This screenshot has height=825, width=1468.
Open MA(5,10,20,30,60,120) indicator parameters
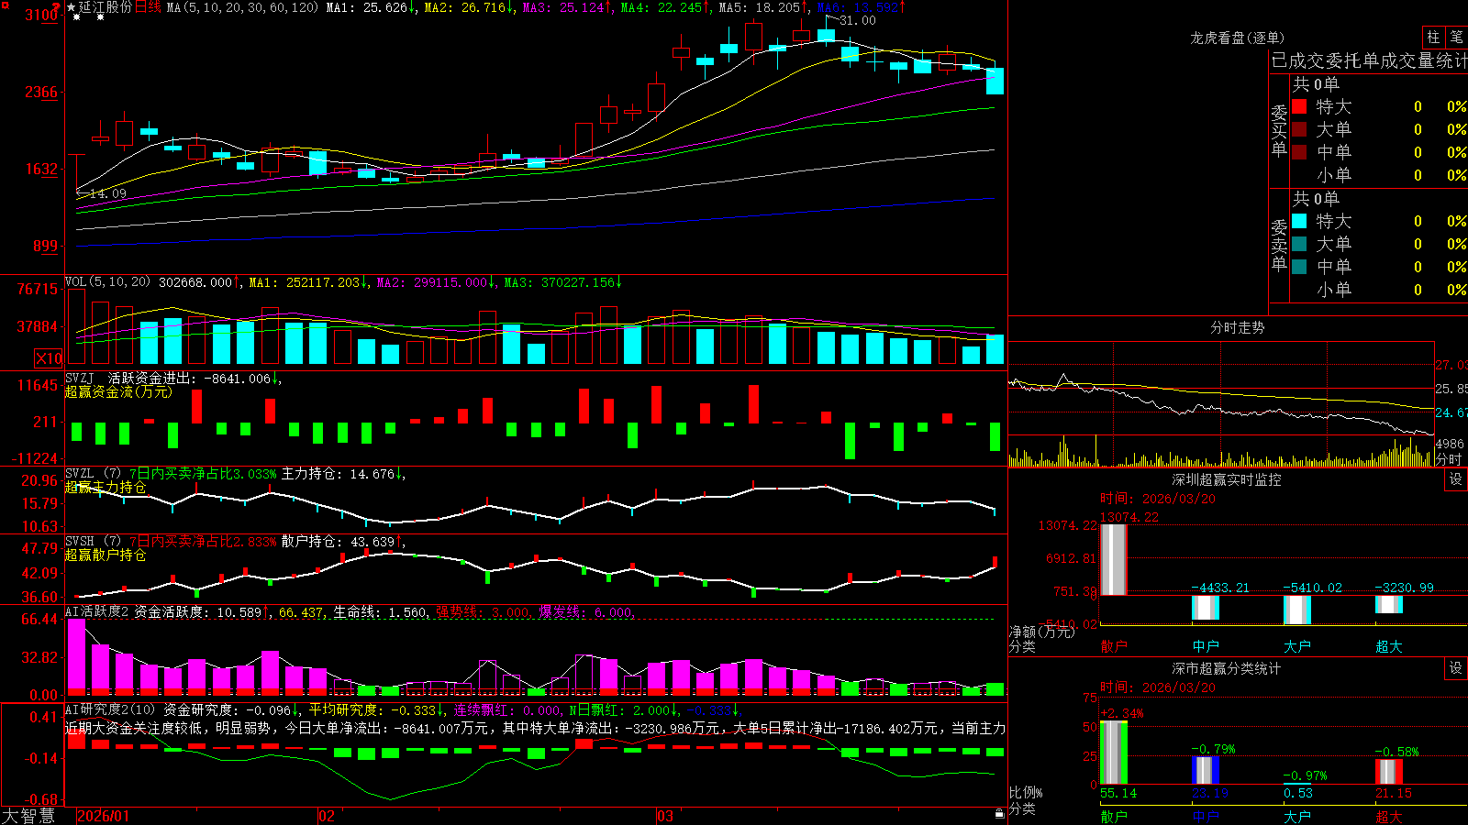(x=242, y=7)
